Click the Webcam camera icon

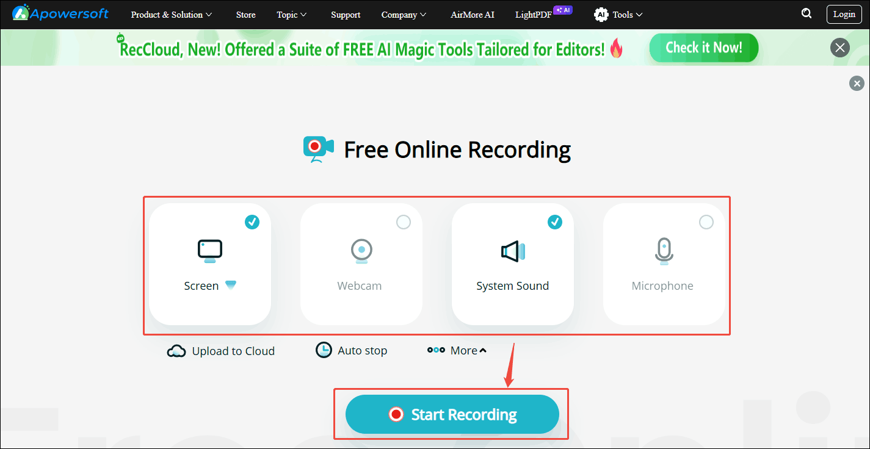361,250
